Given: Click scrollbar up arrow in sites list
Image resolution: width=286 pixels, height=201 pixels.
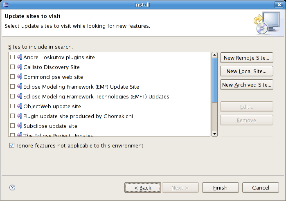Looking at the screenshot, I should [x=214, y=55].
